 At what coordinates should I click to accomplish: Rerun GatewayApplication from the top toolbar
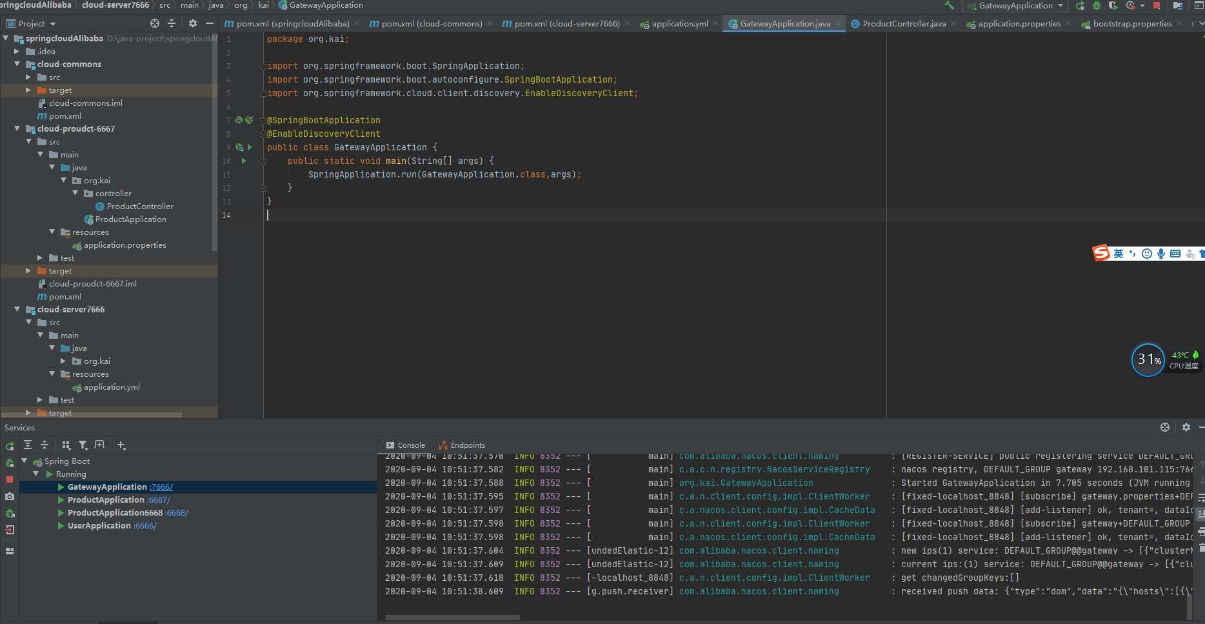click(1081, 6)
